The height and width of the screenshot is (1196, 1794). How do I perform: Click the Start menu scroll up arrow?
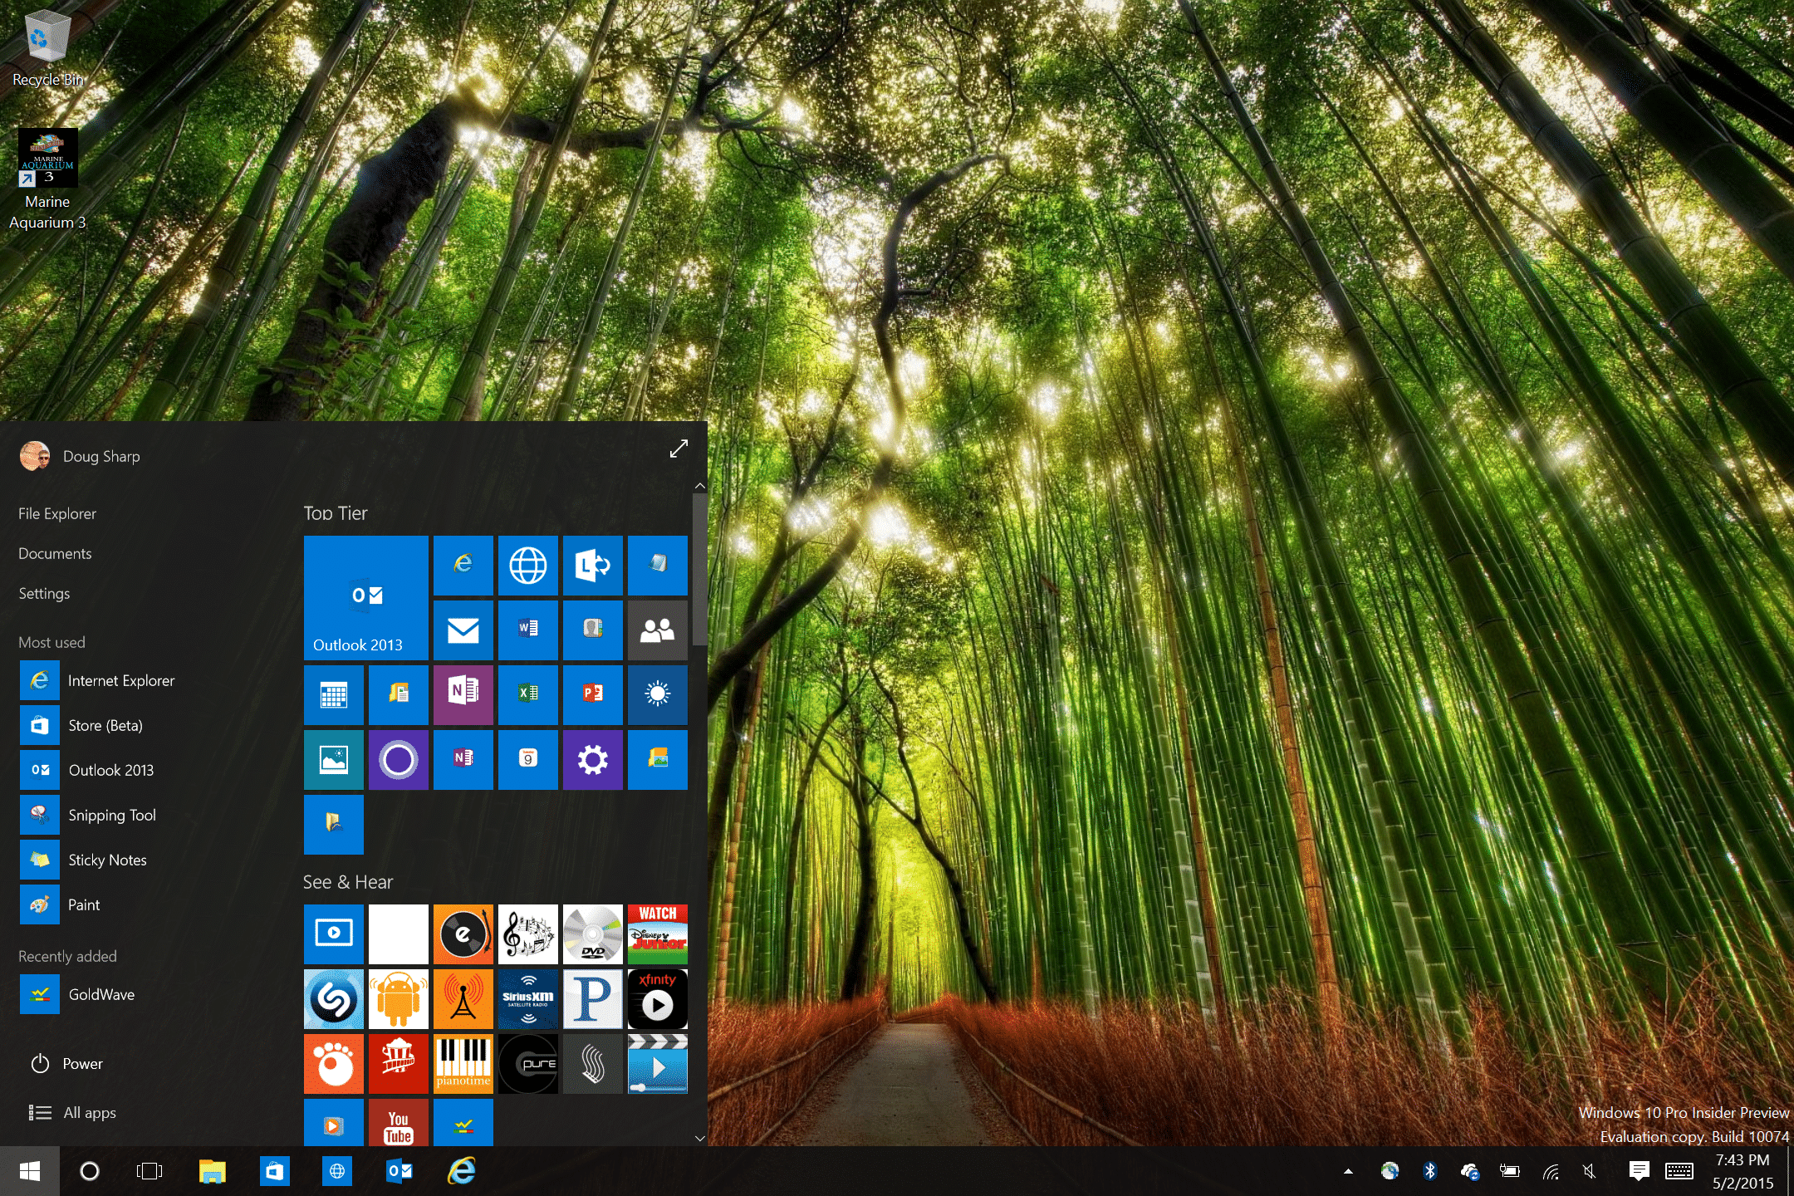pyautogui.click(x=699, y=486)
